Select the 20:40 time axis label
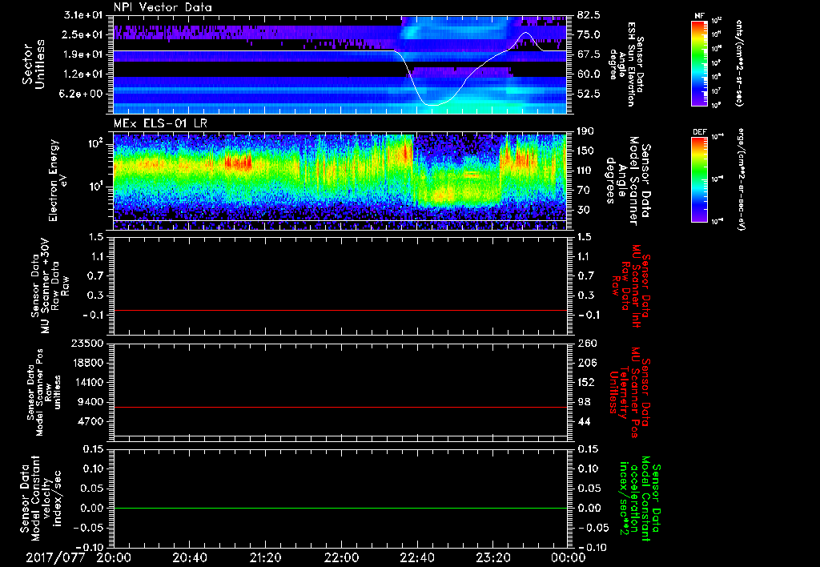820x567 pixels. pos(190,556)
